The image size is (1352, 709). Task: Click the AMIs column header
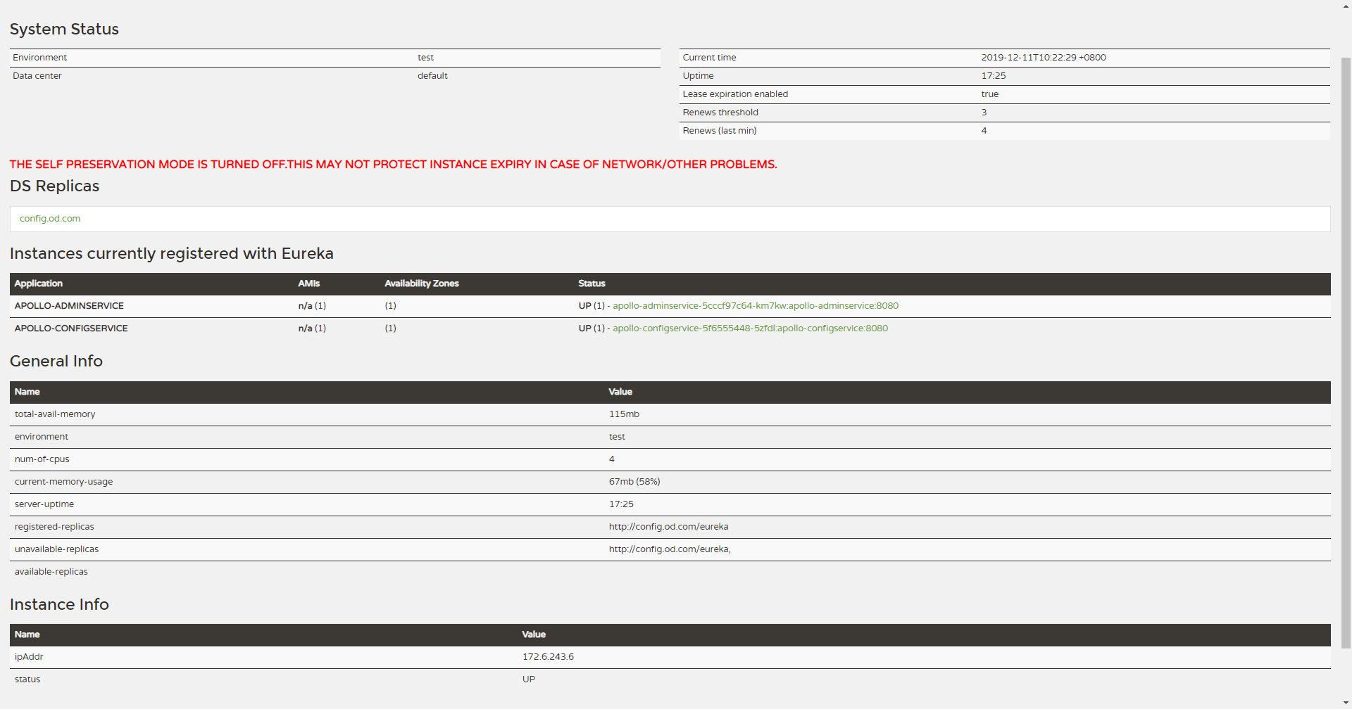(x=308, y=283)
